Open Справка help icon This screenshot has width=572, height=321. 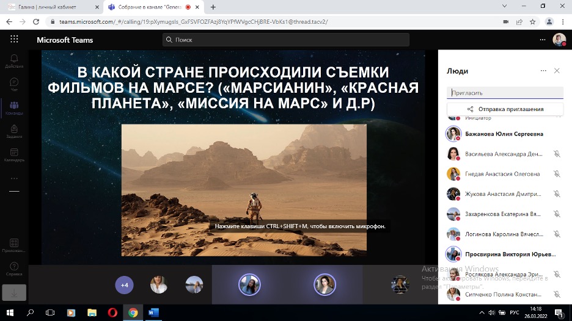(14, 269)
